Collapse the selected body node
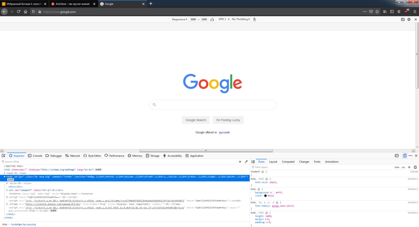 point(5,177)
